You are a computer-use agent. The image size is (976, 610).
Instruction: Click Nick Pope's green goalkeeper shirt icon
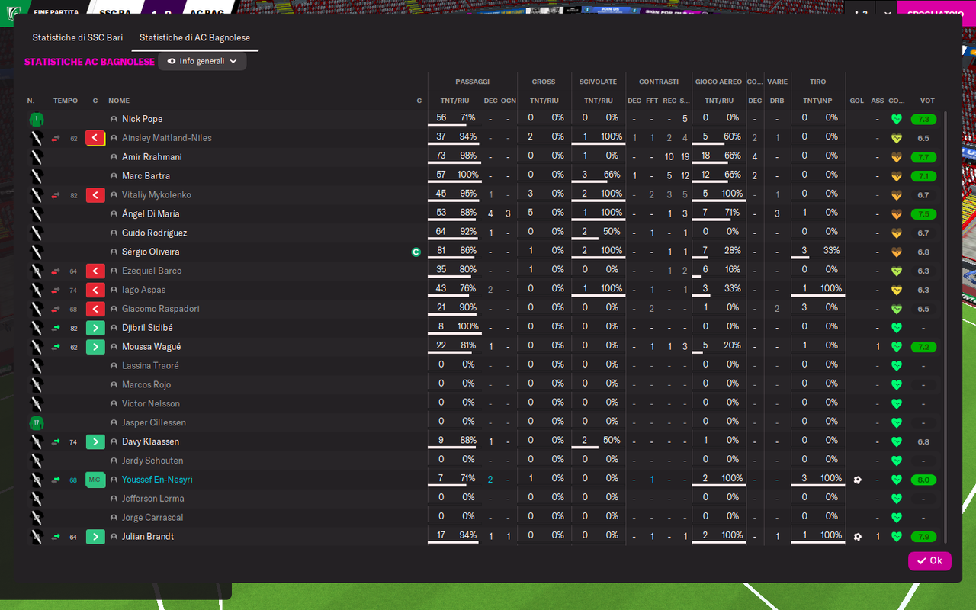tap(36, 119)
